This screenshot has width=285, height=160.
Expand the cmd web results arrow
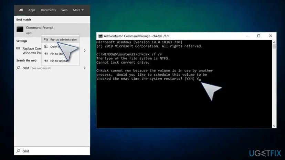click(85, 68)
